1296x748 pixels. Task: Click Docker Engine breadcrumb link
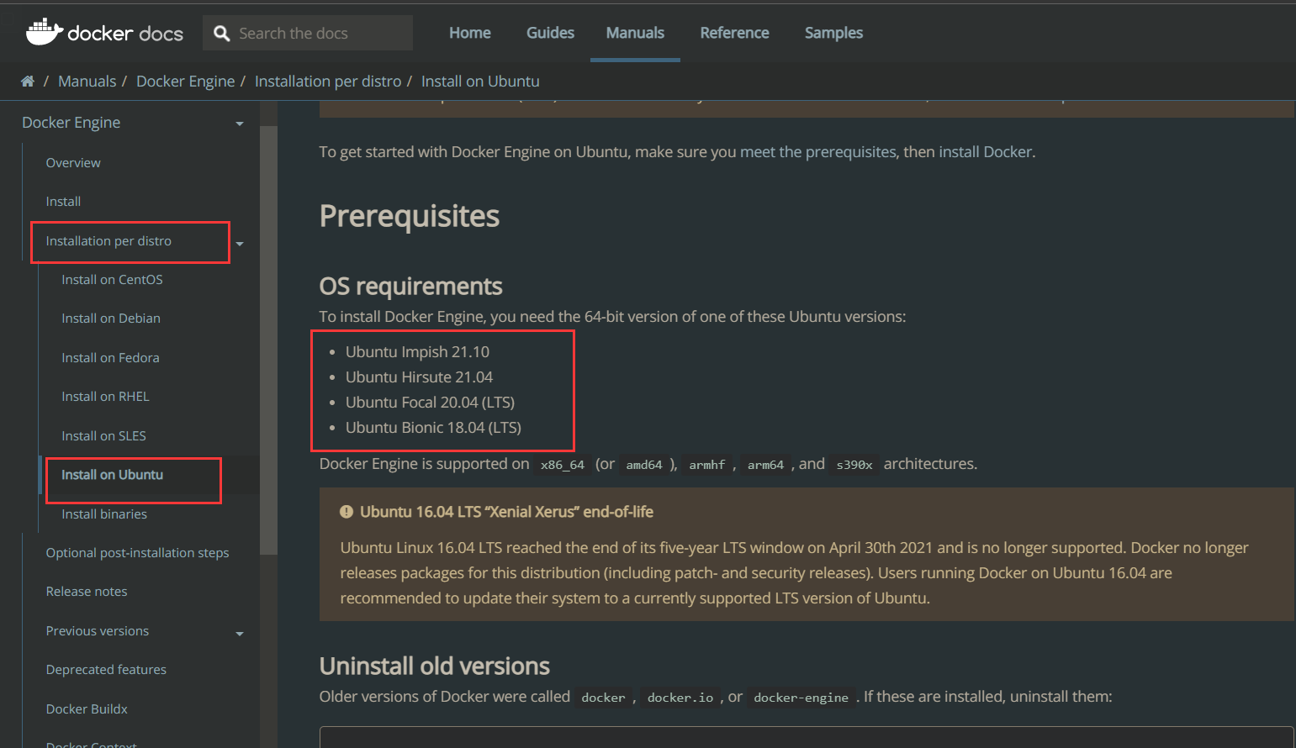pyautogui.click(x=185, y=82)
